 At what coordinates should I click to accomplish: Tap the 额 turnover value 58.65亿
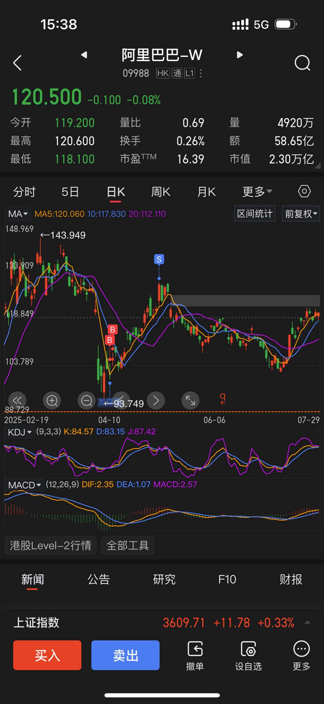pyautogui.click(x=294, y=141)
